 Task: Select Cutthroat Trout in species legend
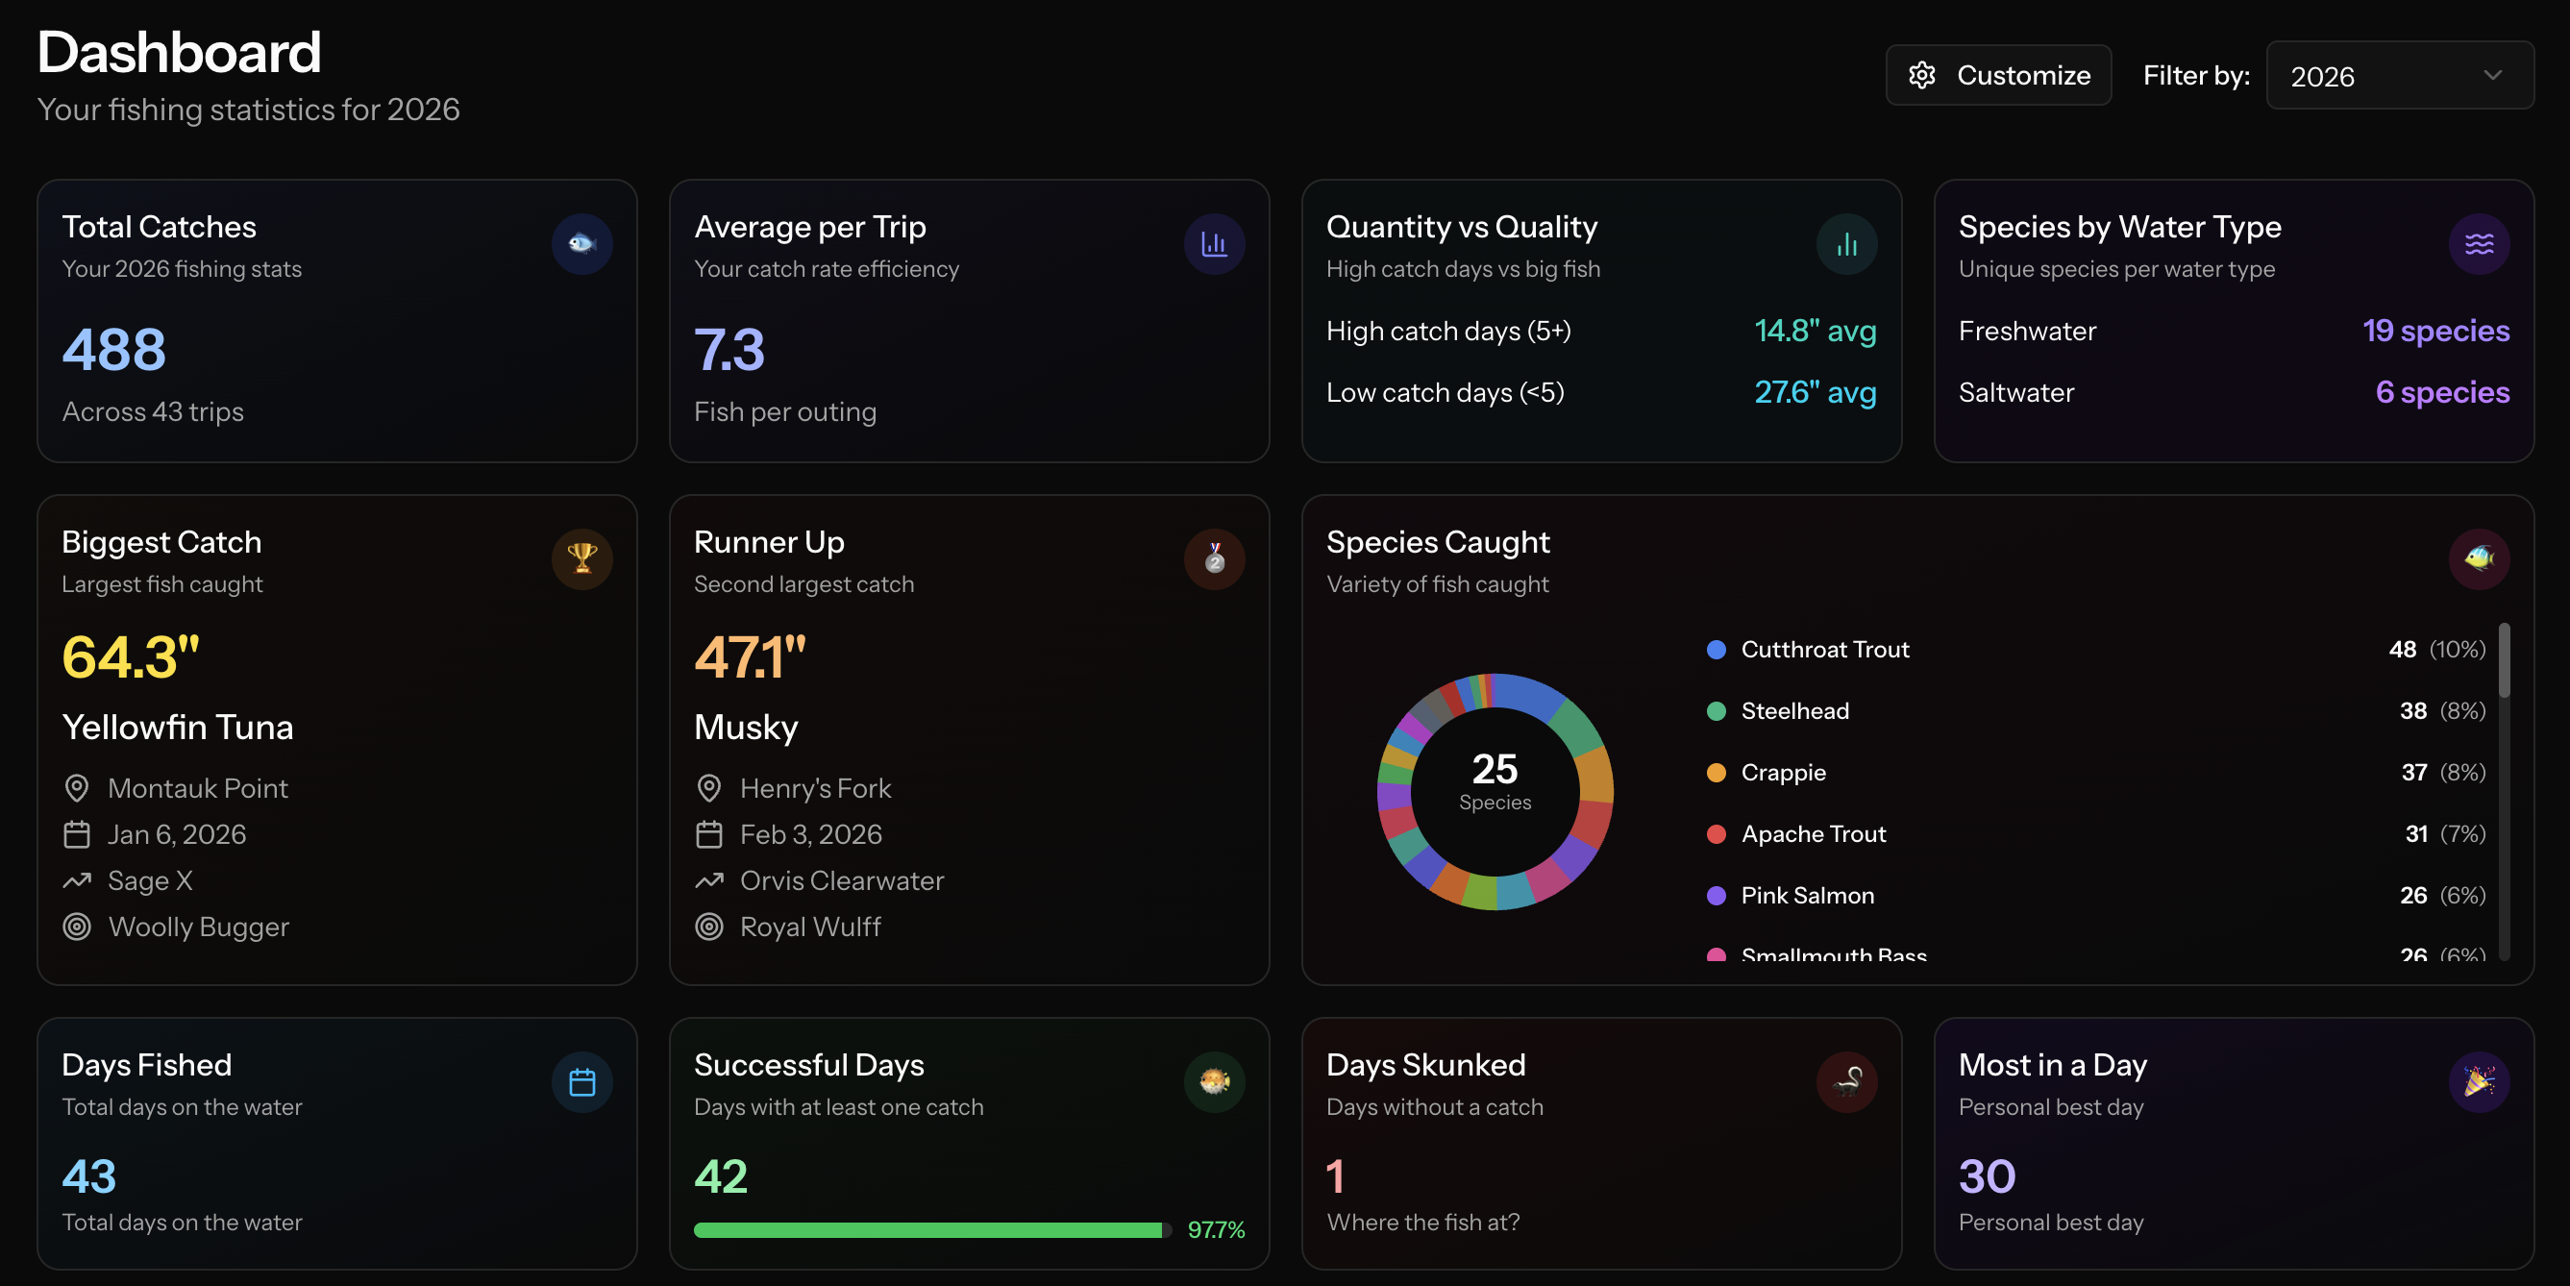1824,650
